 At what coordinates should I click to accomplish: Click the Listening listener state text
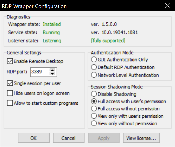point(52,41)
